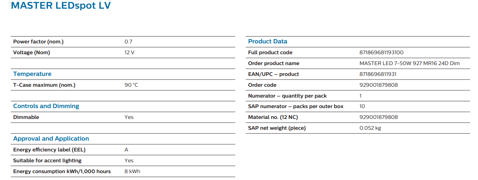Select the Energy efficiency label (EEL) text
The width and height of the screenshot is (478, 180).
(x=49, y=150)
